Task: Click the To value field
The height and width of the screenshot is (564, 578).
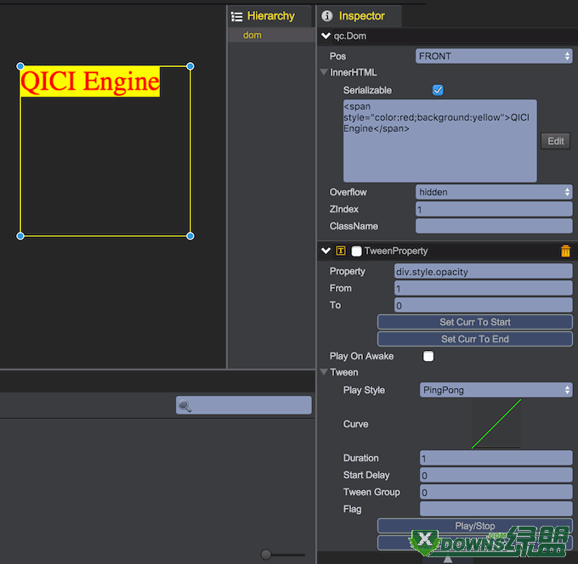Action: (483, 305)
